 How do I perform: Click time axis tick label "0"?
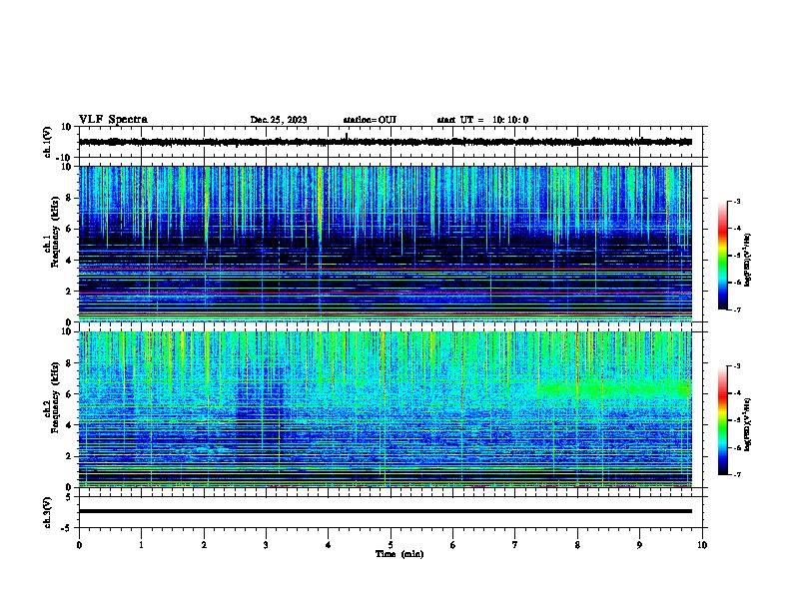coord(79,545)
